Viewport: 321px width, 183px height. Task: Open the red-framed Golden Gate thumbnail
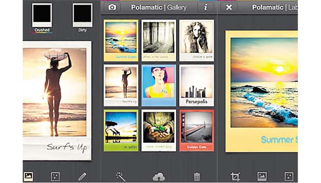click(x=197, y=131)
